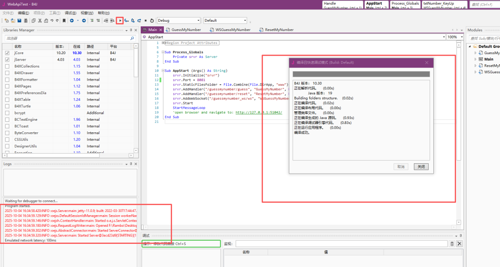The height and width of the screenshot is (267, 500).
Task: Uncheck the jCore library checkbox
Action: coord(7,53)
